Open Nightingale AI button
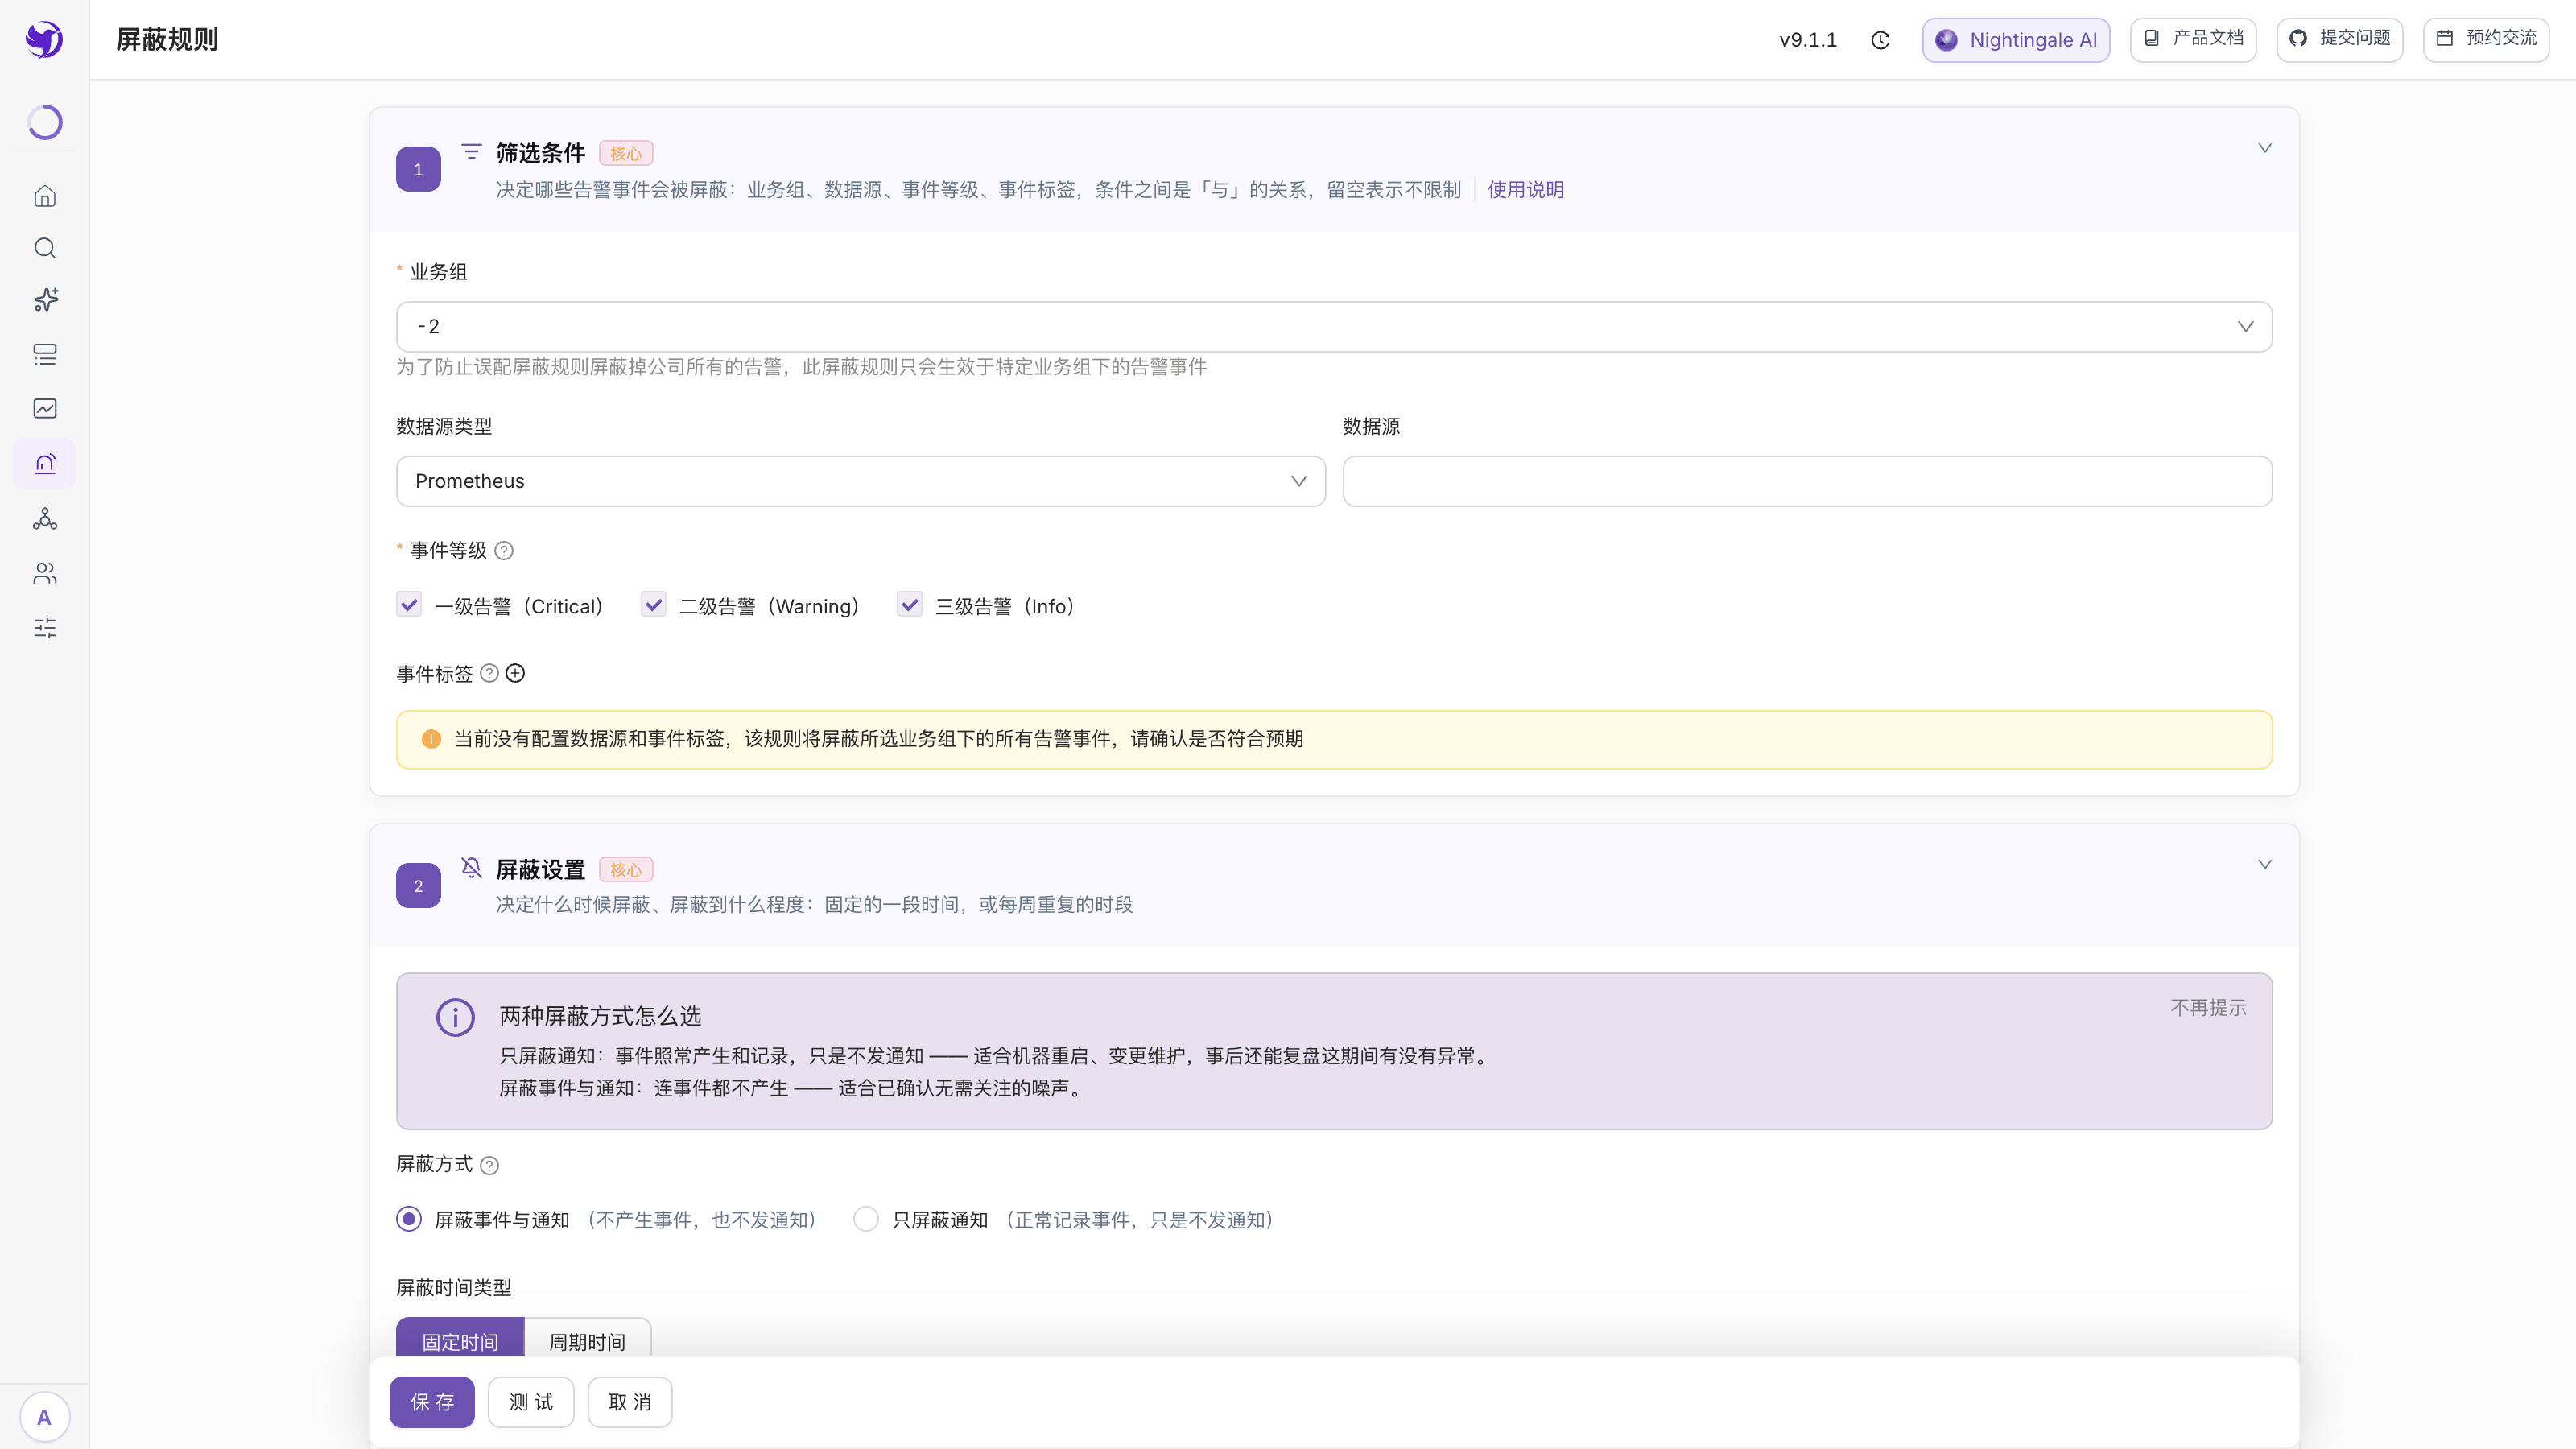This screenshot has width=2576, height=1449. [x=2016, y=40]
